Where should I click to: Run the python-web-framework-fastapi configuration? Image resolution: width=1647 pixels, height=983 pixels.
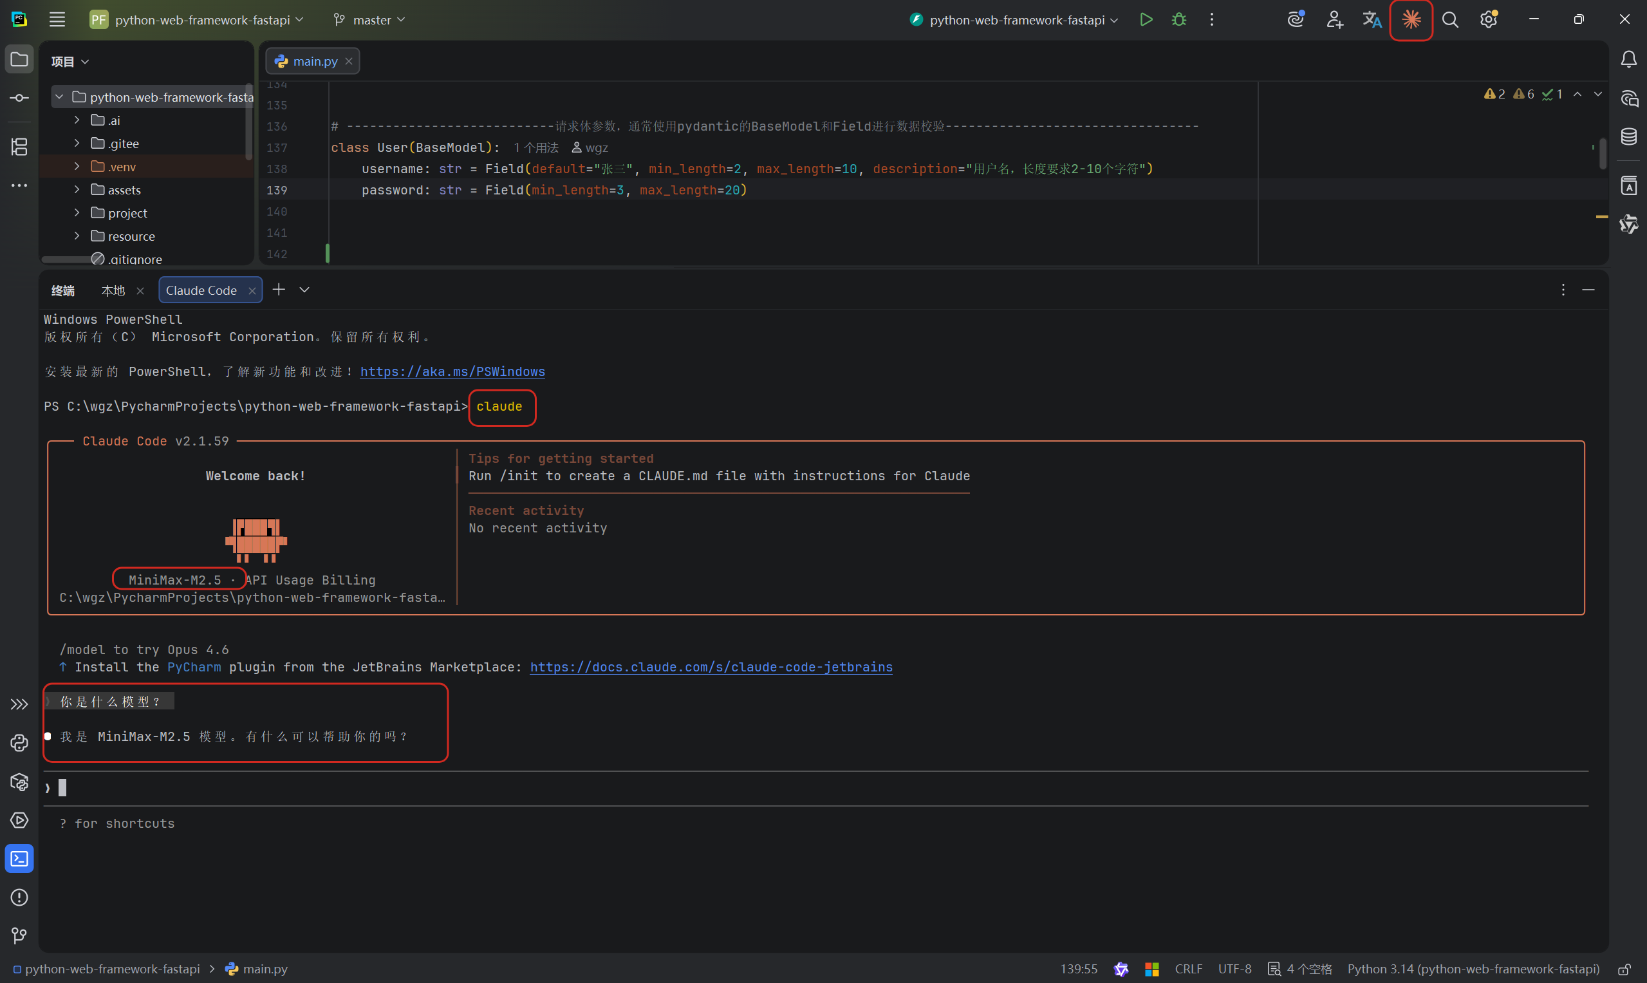[1146, 20]
